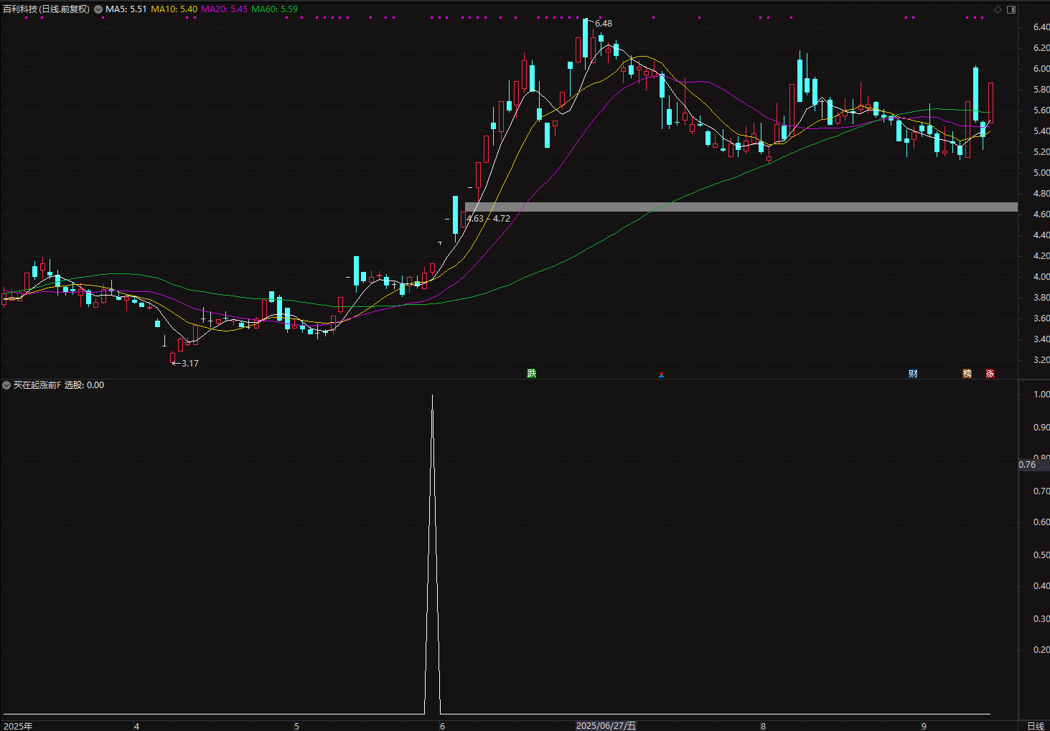
Task: Click the MA20: 5.45 label
Action: click(x=224, y=9)
